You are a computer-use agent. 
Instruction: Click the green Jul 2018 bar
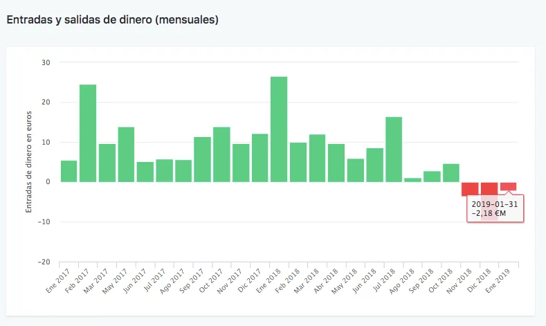click(x=394, y=149)
